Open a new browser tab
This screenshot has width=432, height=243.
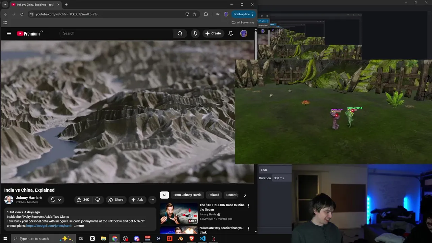pyautogui.click(x=66, y=5)
